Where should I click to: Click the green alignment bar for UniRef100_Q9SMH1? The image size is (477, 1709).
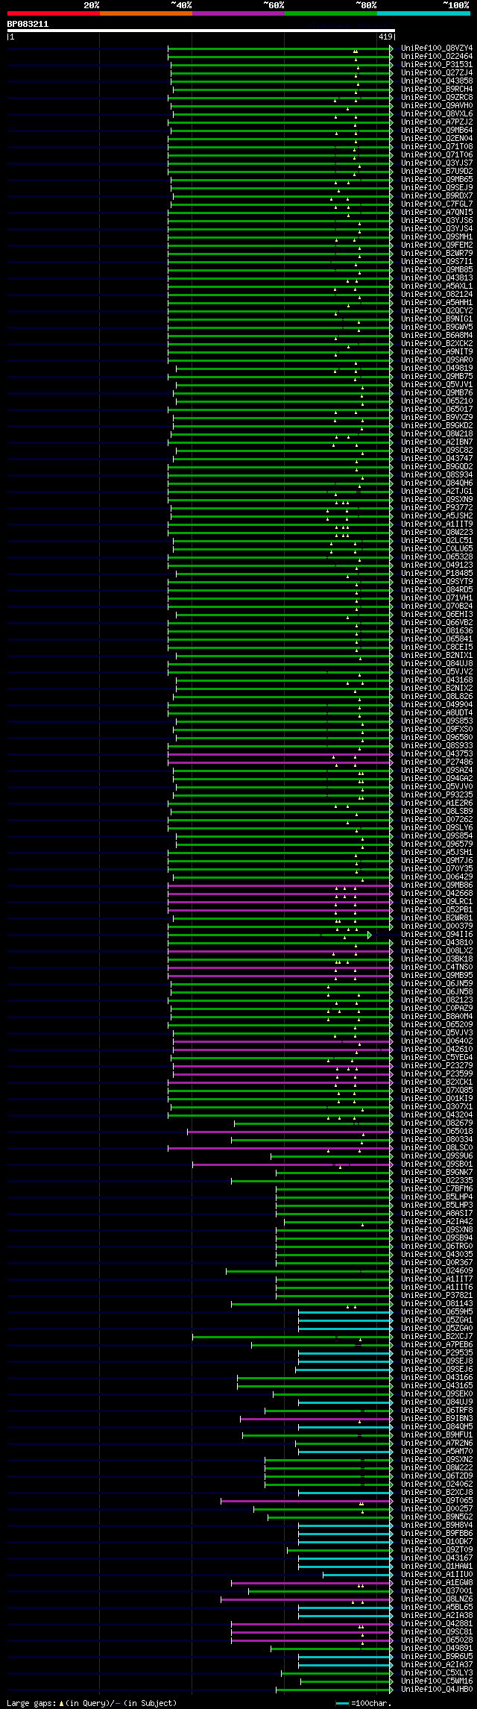[x=279, y=237]
